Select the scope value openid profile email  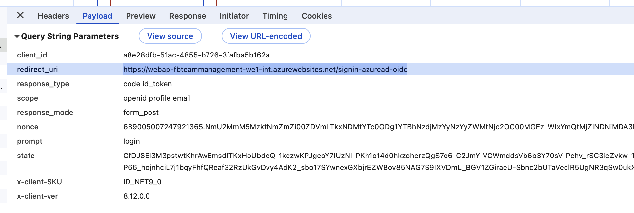pyautogui.click(x=157, y=98)
